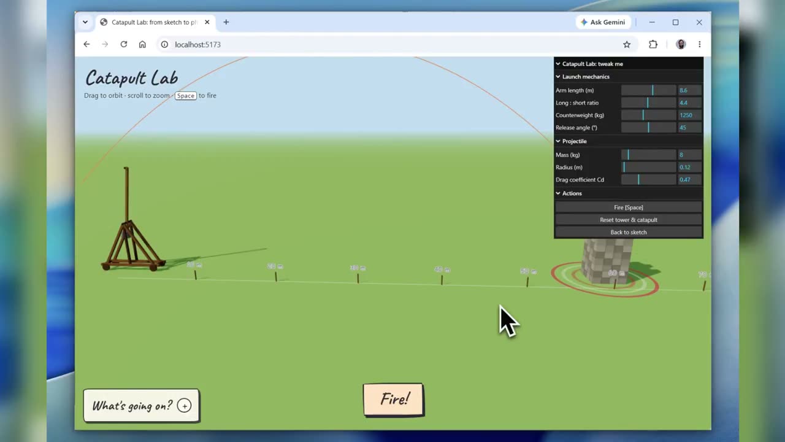Click the stone tower target
Viewport: 785px width, 442px height.
607,262
